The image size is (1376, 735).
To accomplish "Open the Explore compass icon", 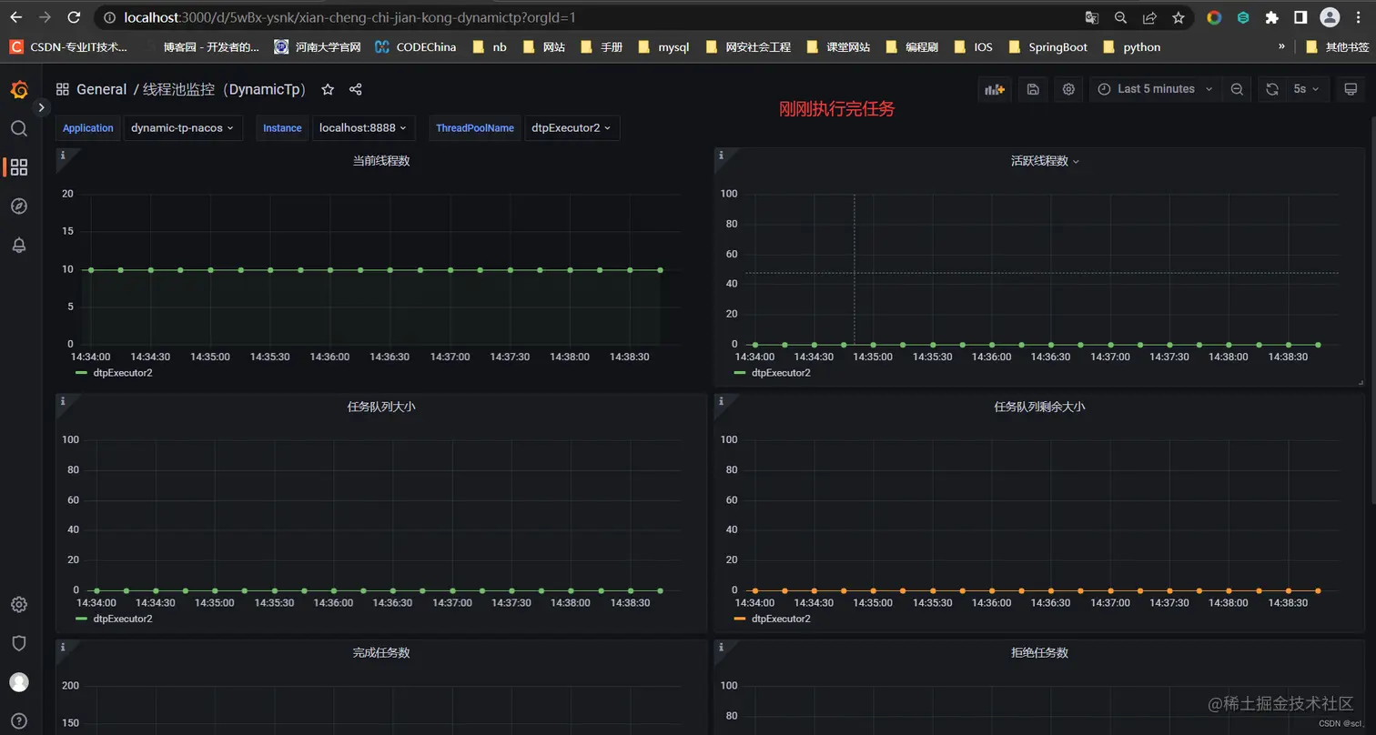I will 19,206.
